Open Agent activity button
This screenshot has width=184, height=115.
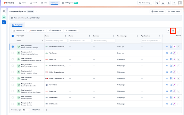pos(158,12)
